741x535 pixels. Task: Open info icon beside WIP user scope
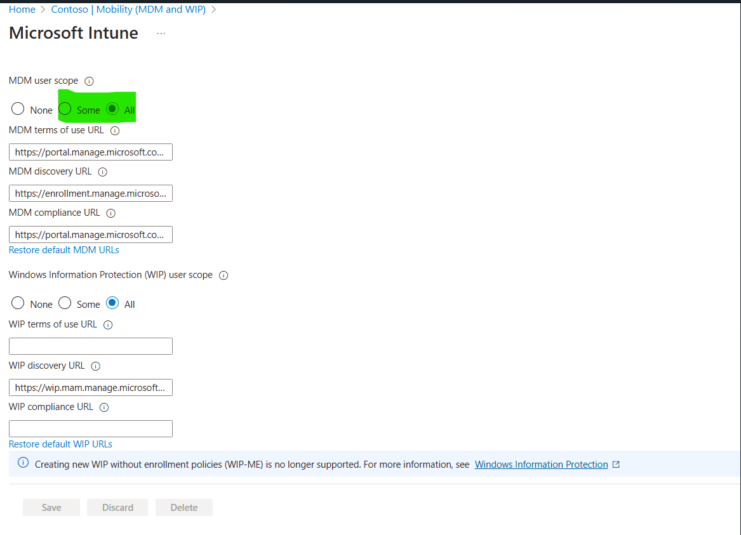224,275
